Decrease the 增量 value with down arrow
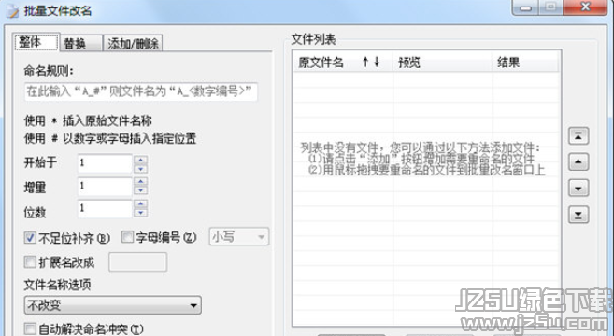This screenshot has width=614, height=336. 140,190
